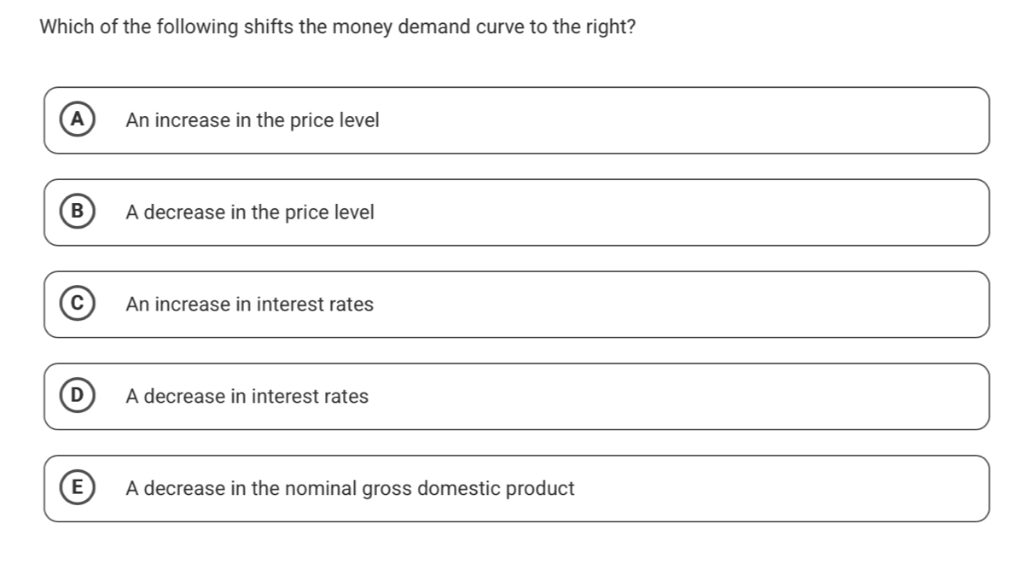Click empty space inside answer card C
Screen dimensions: 1023x564
click(683, 305)
